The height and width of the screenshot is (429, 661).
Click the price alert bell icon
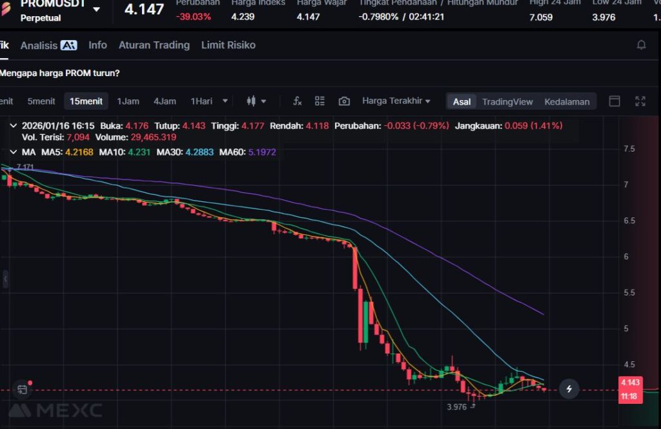tap(641, 45)
